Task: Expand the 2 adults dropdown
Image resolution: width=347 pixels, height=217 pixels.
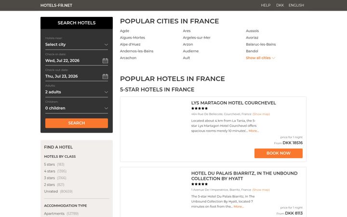Action: click(x=77, y=92)
